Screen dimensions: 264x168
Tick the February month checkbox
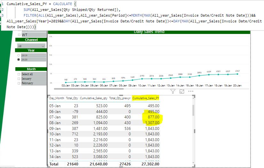click(19, 83)
